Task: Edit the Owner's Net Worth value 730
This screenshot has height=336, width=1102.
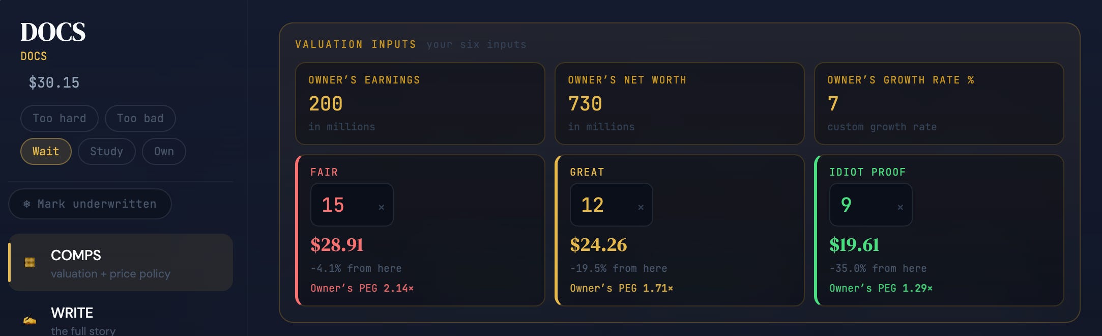Action: (x=585, y=104)
